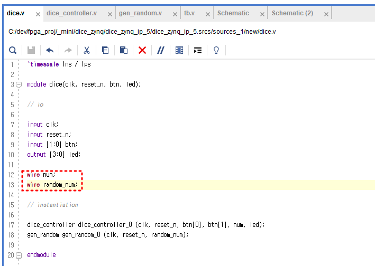Viewport: 375px width, 266px height.
Task: Undo the last edit
Action: tap(50, 50)
